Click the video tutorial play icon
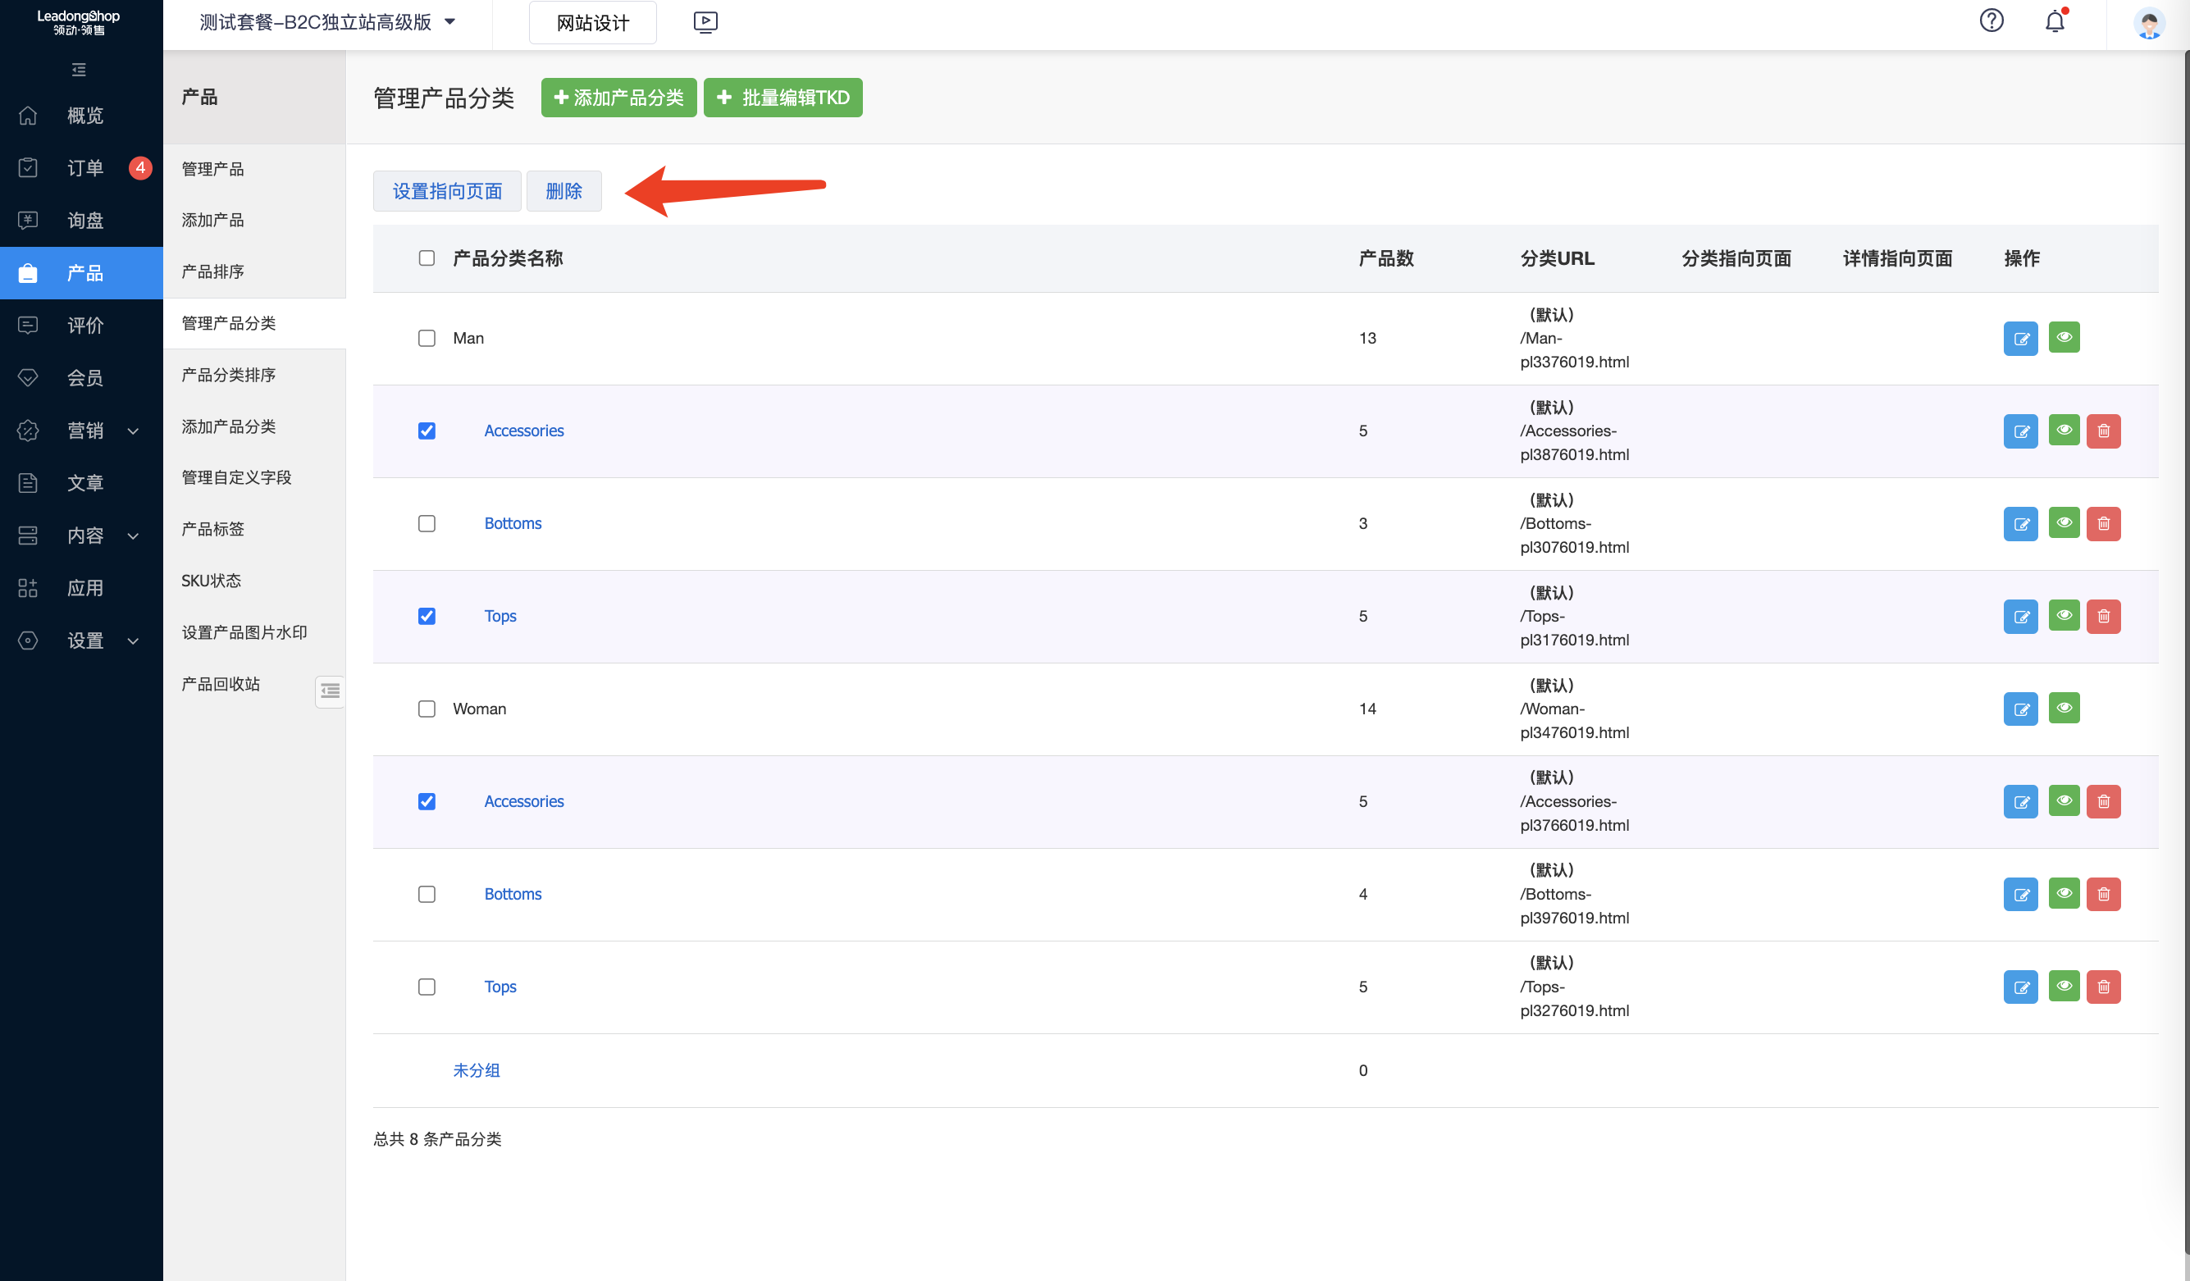The image size is (2190, 1281). (705, 21)
